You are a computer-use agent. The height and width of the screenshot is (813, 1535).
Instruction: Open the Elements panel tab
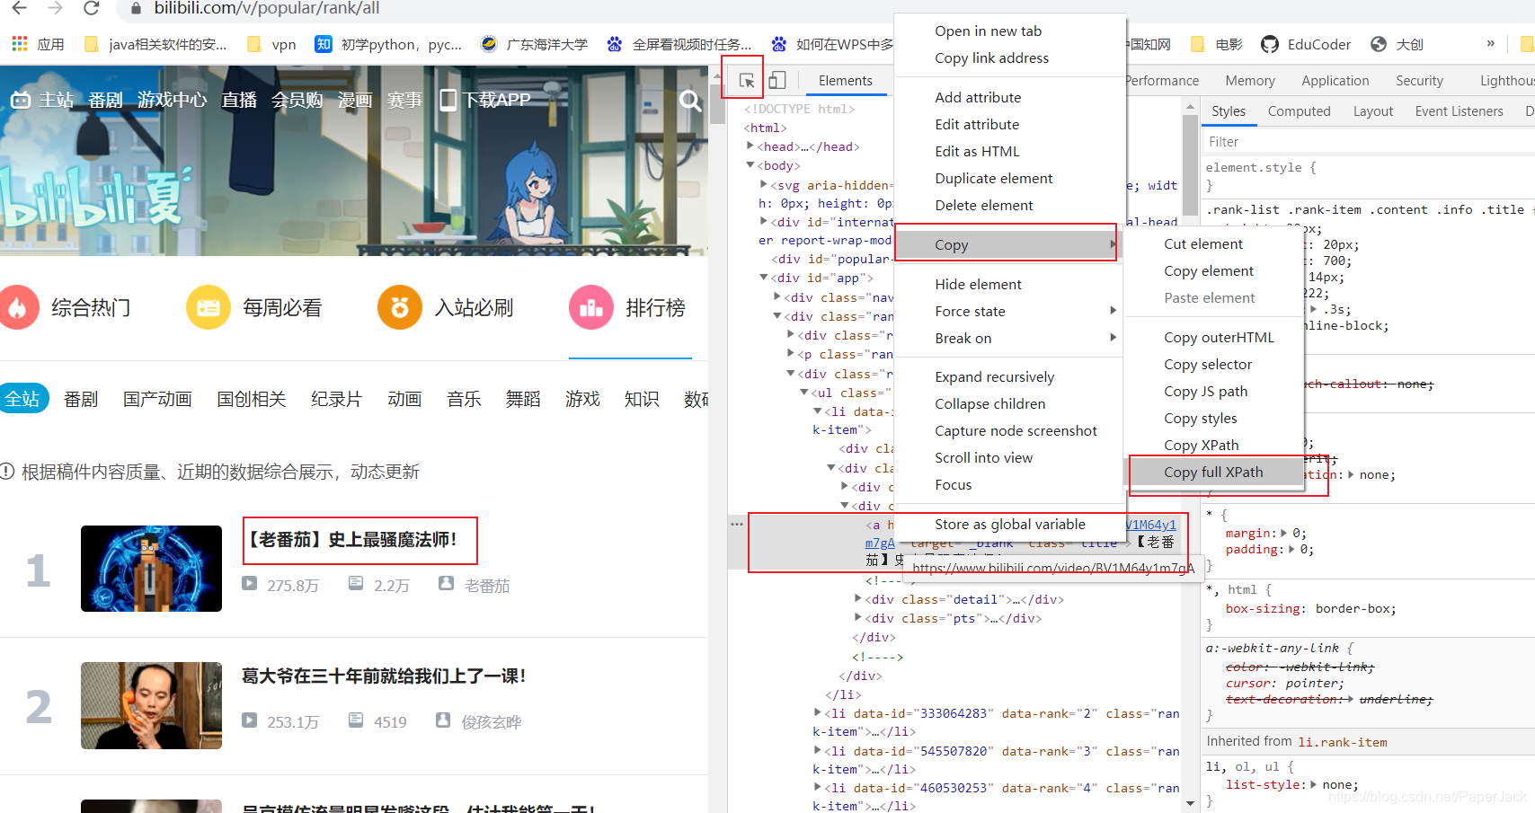click(845, 80)
